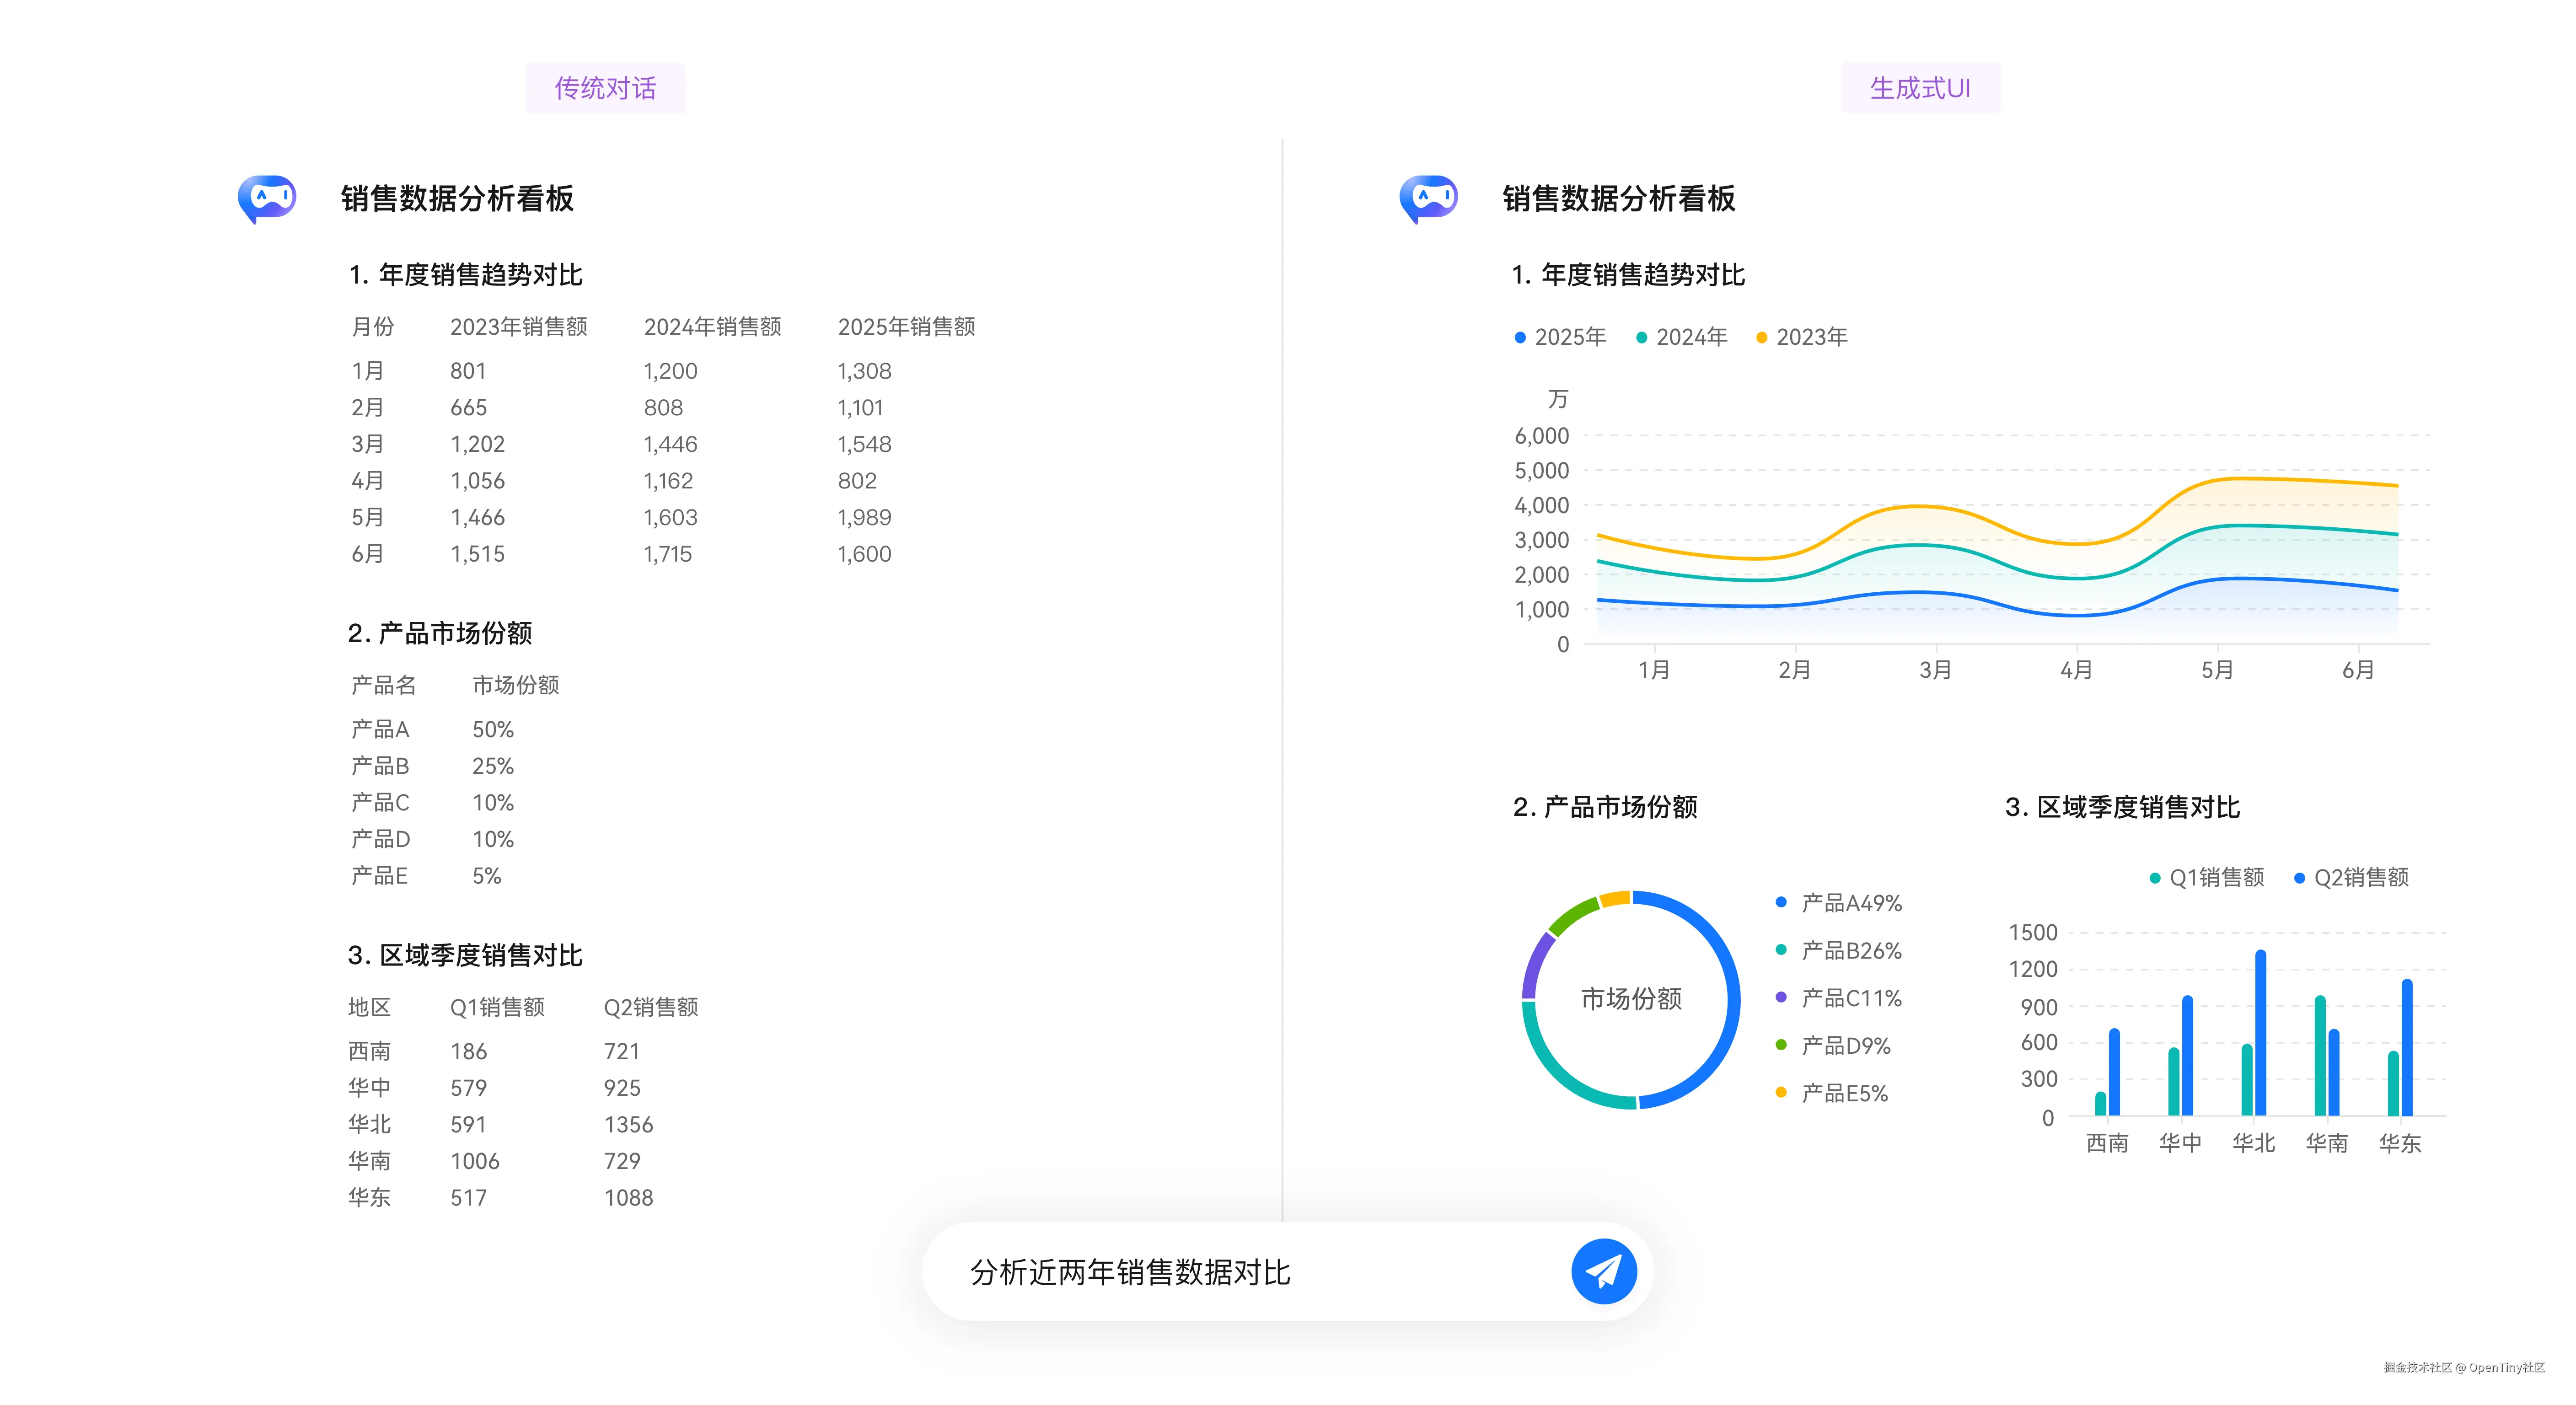The image size is (2576, 1405).
Task: Click the left chat robot avatar icon
Action: point(267,198)
